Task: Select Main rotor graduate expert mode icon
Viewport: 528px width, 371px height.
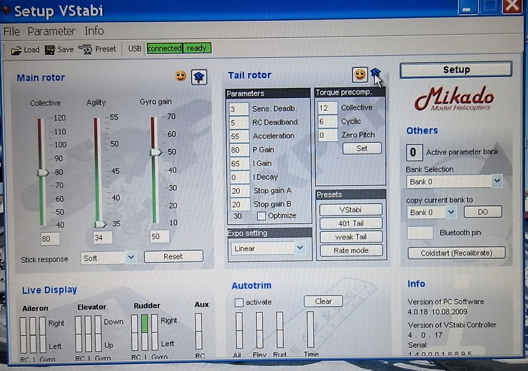Action: click(199, 77)
